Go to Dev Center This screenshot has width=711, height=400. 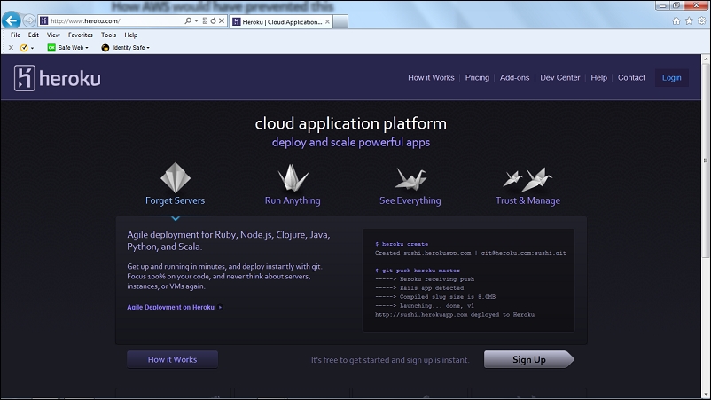coord(560,77)
